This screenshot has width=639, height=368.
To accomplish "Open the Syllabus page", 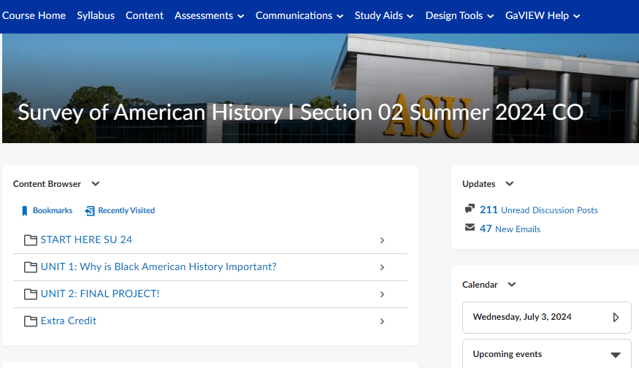I will click(x=96, y=15).
